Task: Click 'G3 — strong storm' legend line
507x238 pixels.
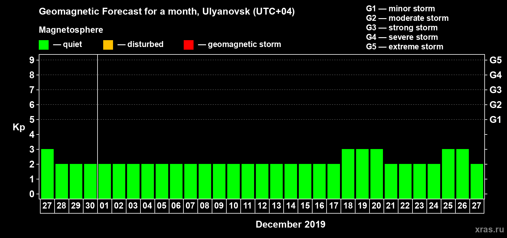Action: click(402, 28)
